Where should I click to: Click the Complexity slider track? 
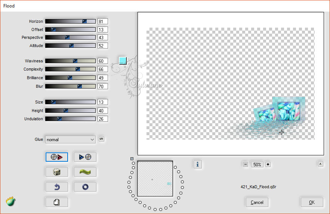coord(70,69)
